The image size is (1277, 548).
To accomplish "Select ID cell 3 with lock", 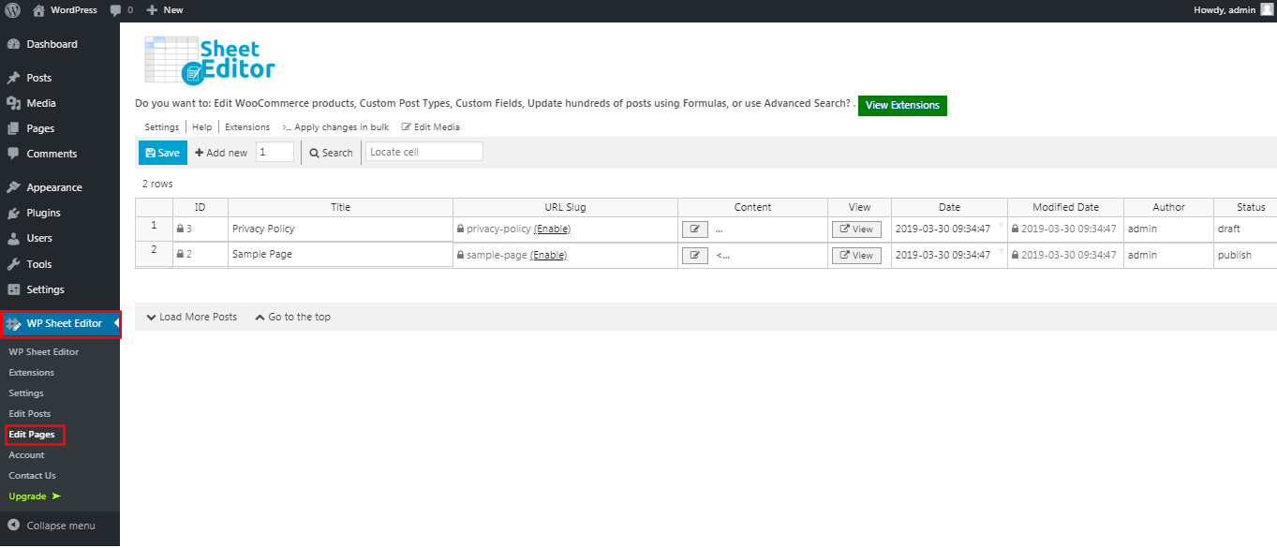I will tap(200, 229).
